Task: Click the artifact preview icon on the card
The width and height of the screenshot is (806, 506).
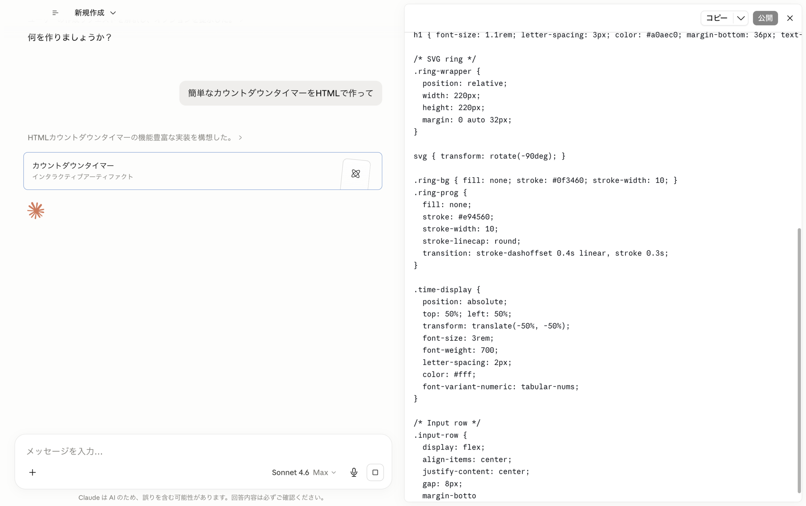Action: [356, 174]
